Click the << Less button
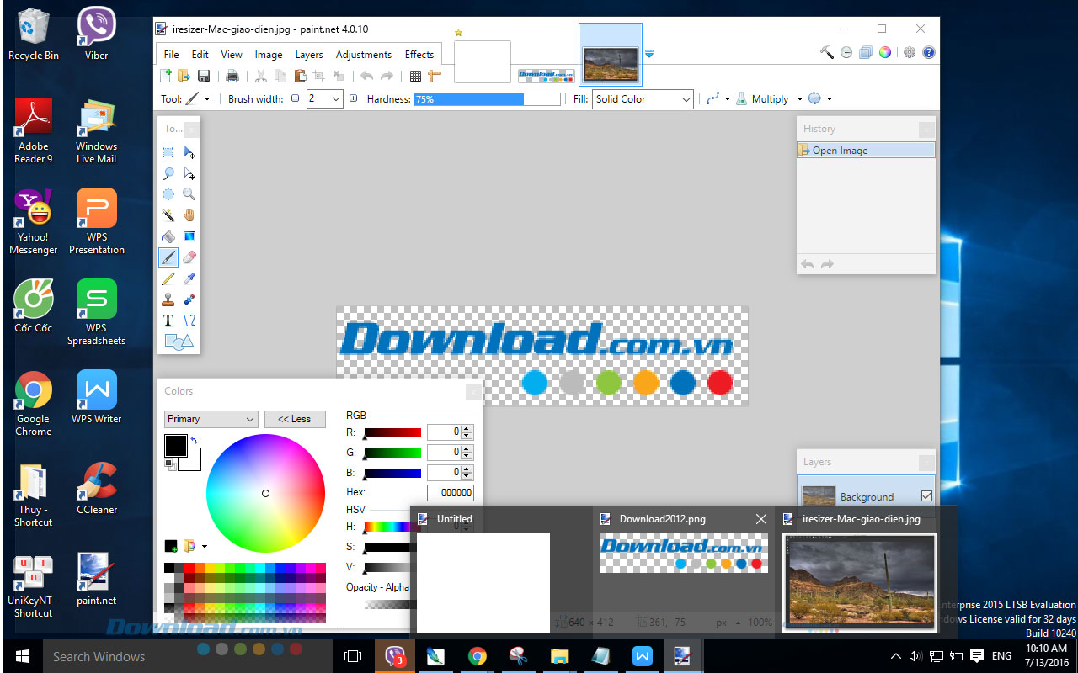This screenshot has height=673, width=1078. click(x=295, y=419)
